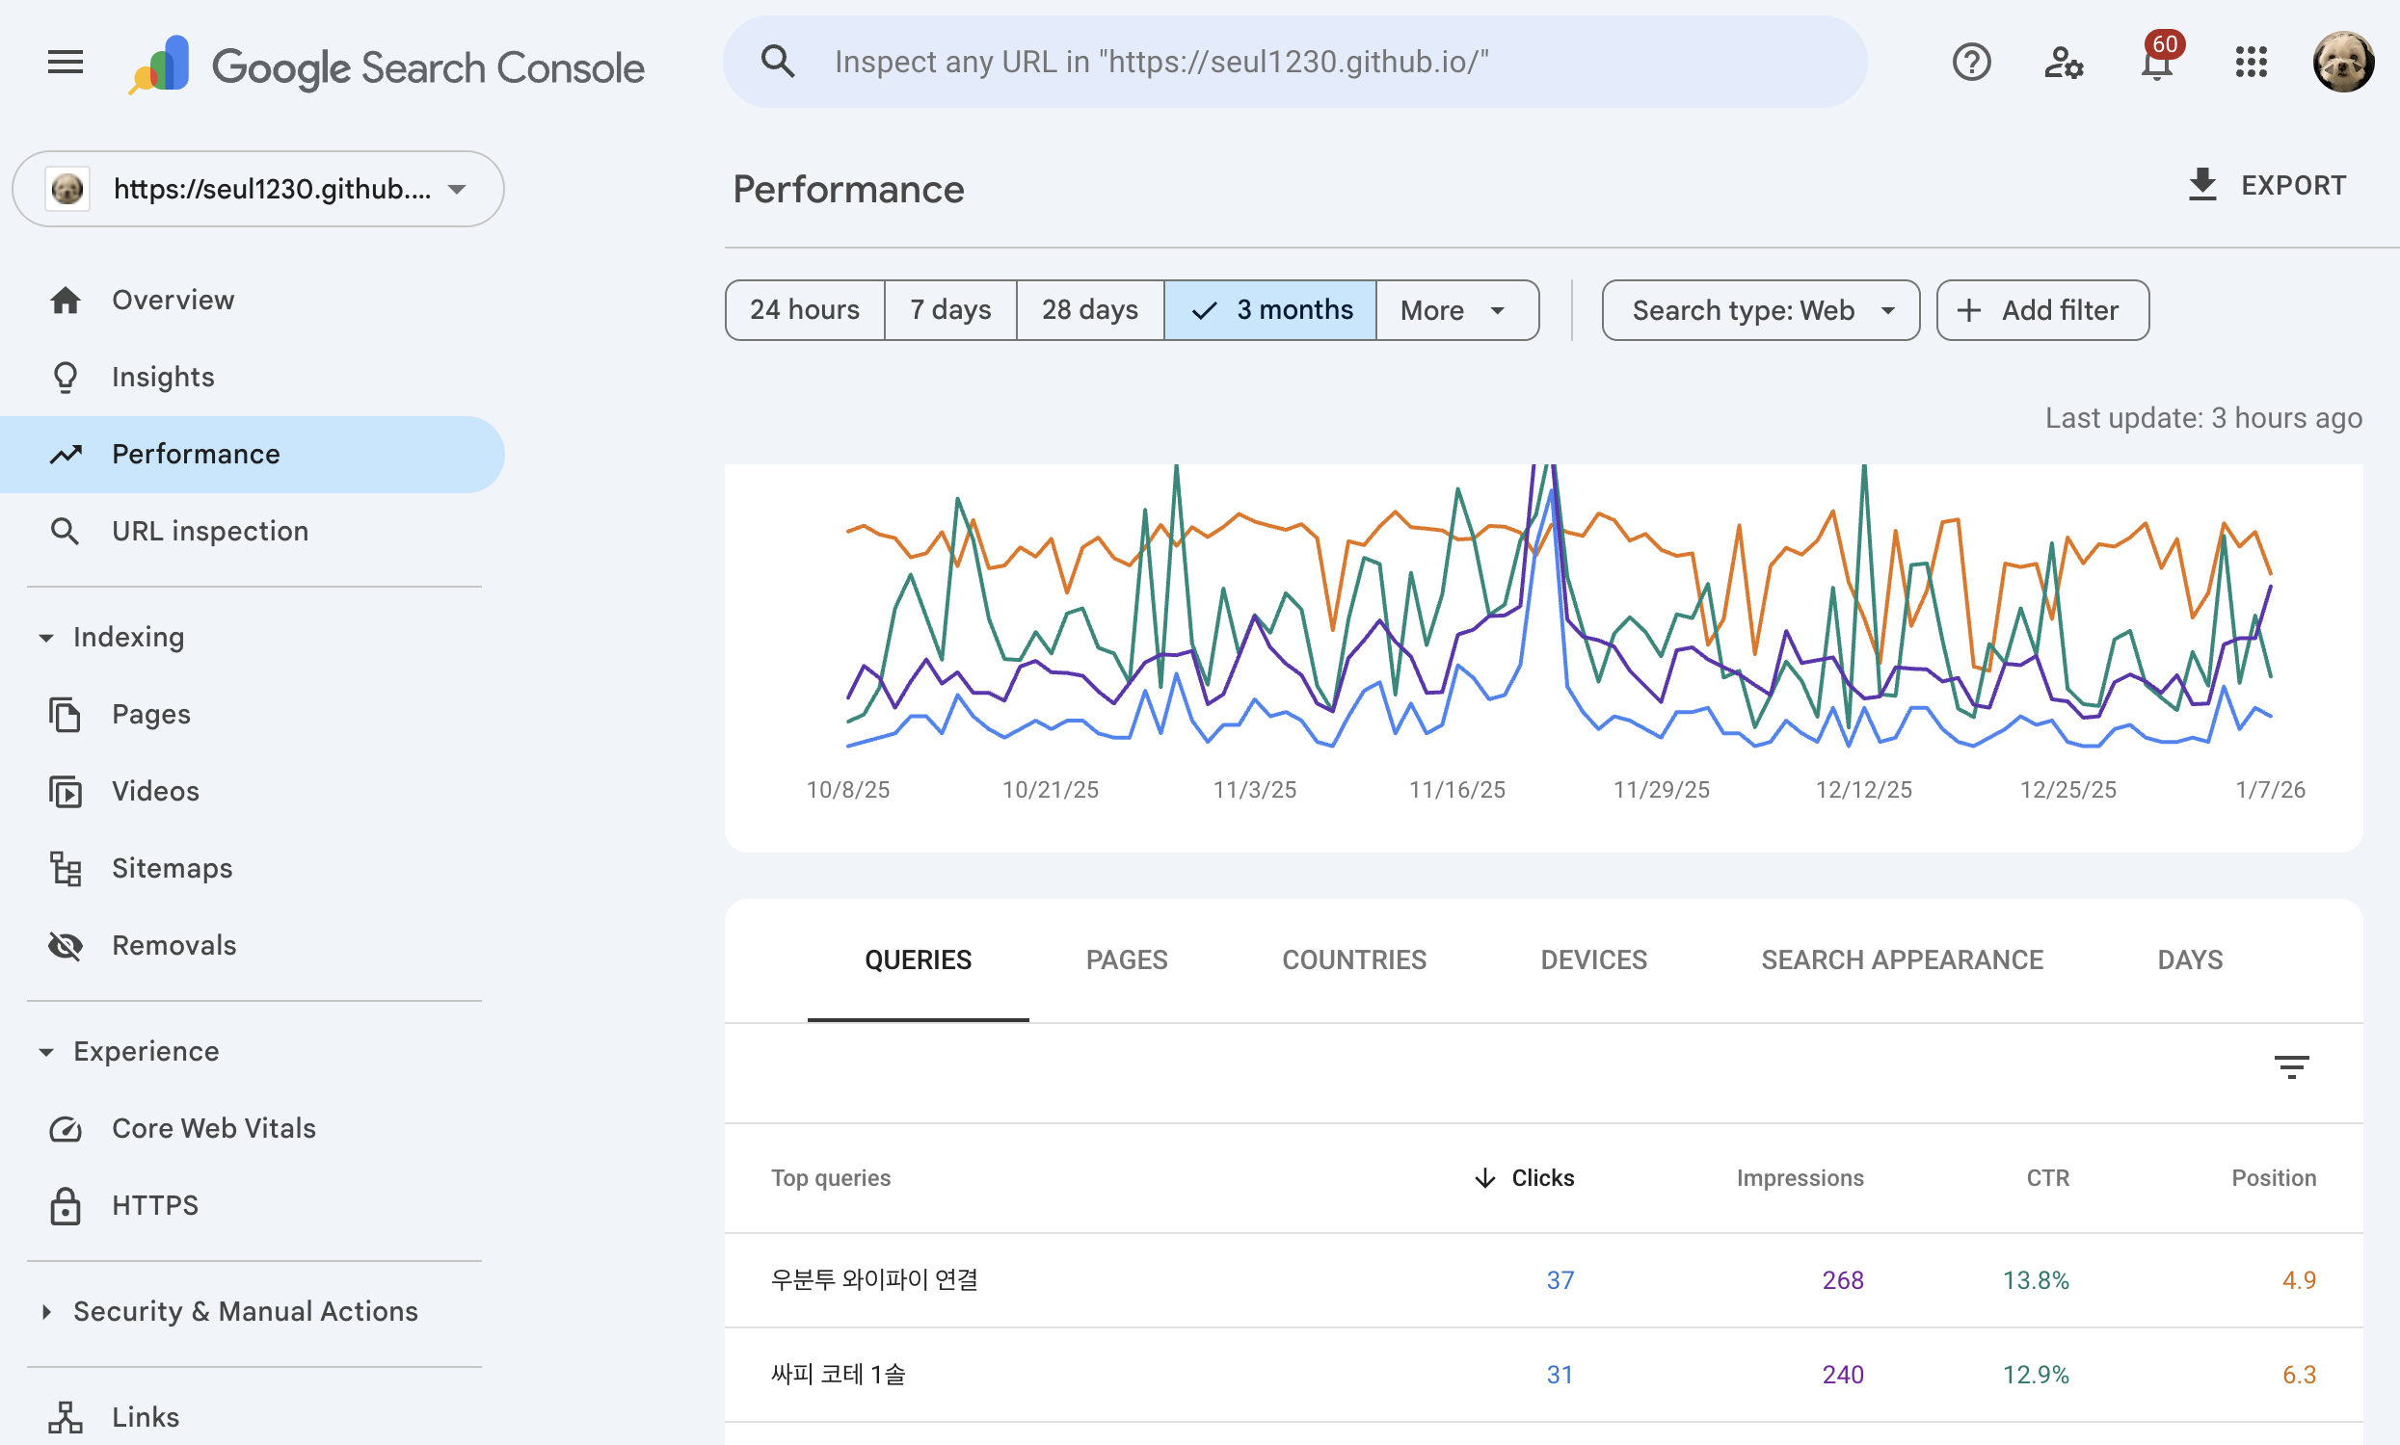The height and width of the screenshot is (1445, 2400).
Task: Open the notifications bell with 60 badge
Action: pos(2156,63)
